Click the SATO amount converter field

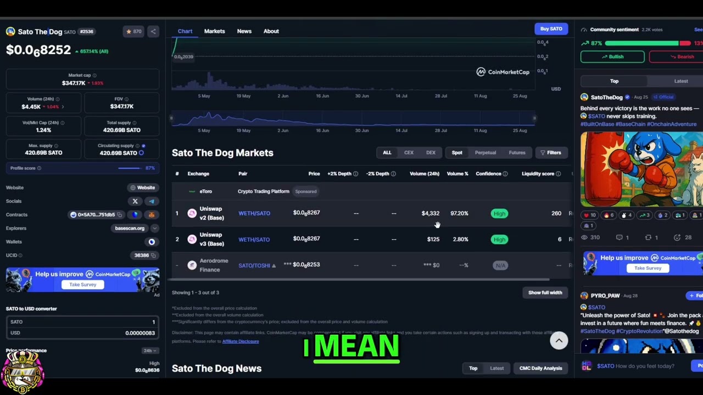pos(82,323)
